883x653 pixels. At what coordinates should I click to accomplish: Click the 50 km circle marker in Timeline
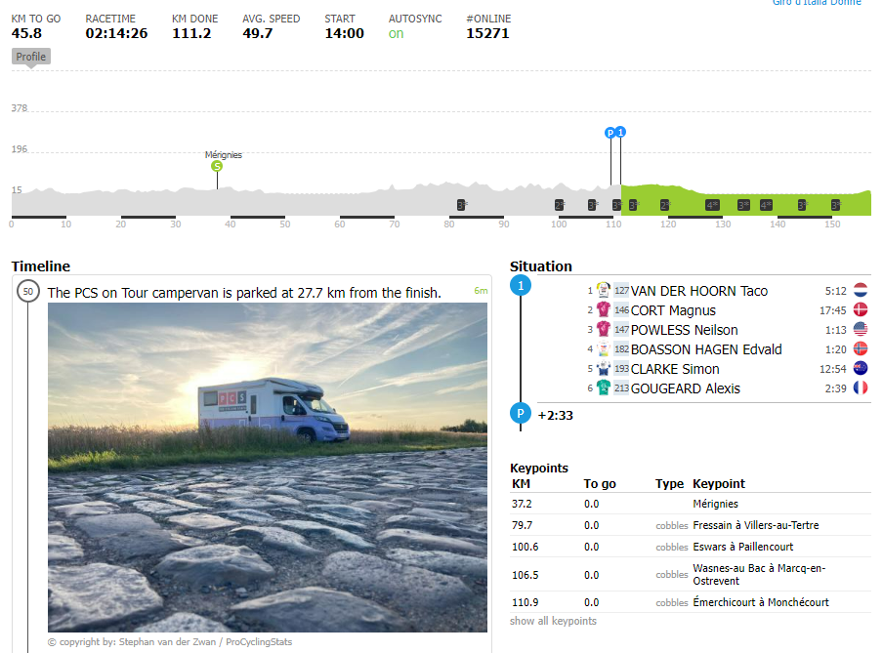pyautogui.click(x=28, y=292)
